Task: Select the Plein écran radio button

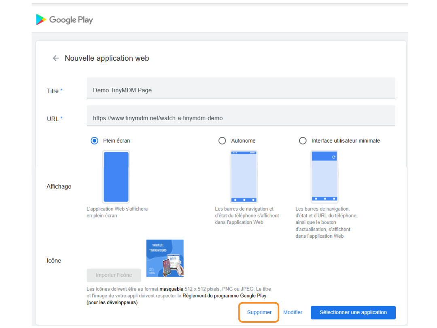Action: point(94,141)
